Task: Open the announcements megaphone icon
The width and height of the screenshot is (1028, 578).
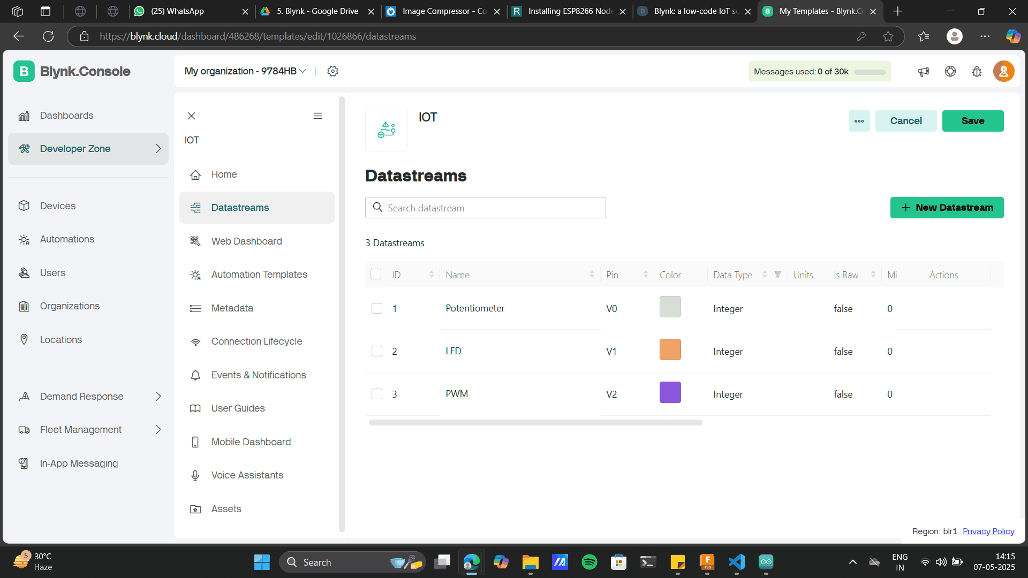Action: pos(924,71)
